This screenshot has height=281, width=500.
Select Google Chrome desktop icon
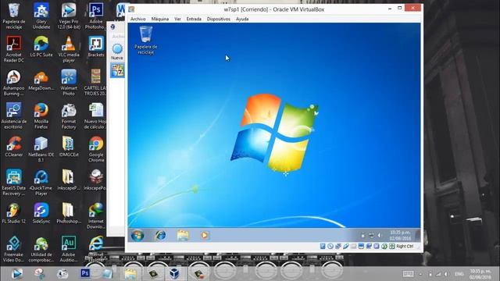(x=96, y=149)
